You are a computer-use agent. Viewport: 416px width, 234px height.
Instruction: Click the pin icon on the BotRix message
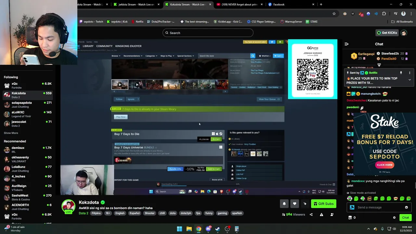point(401,73)
